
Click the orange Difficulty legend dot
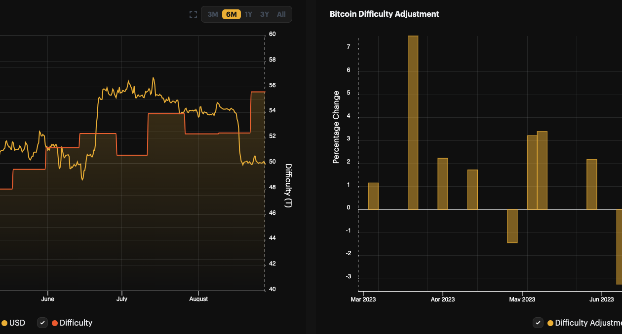[55, 323]
